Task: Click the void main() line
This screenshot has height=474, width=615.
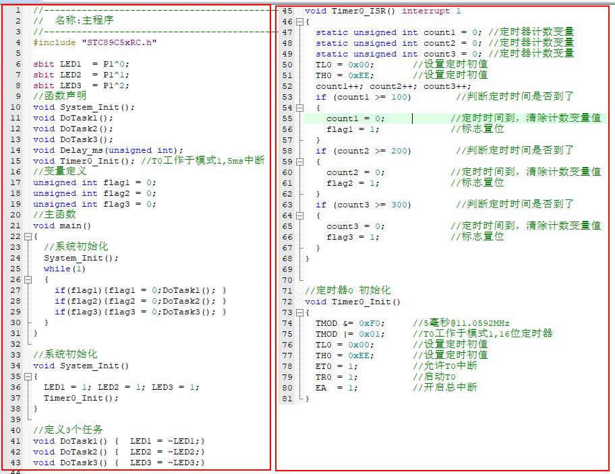Action: (62, 226)
